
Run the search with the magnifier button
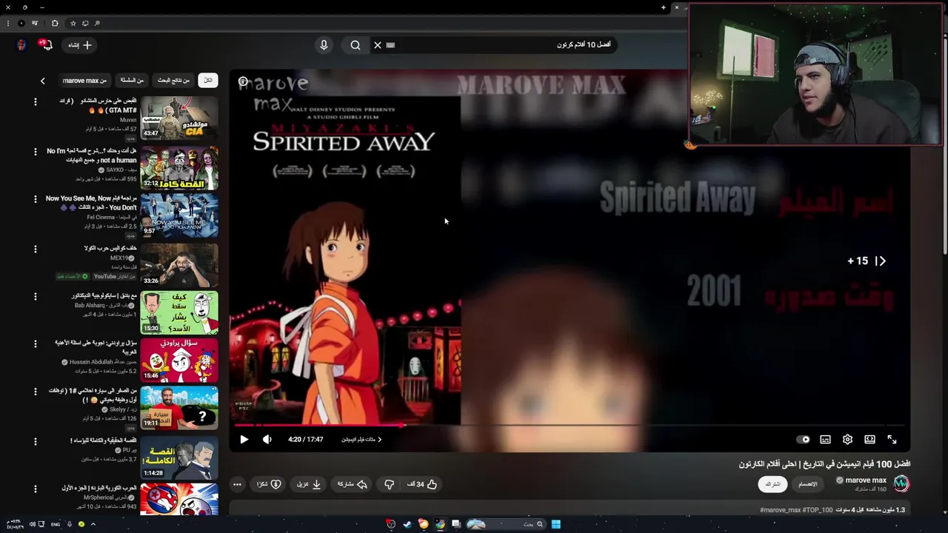355,45
